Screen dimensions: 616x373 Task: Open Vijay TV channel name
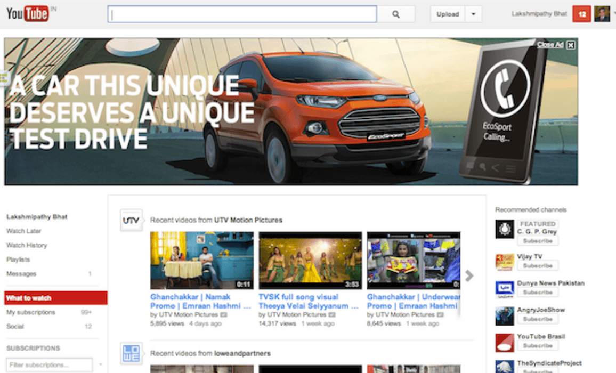coord(530,257)
